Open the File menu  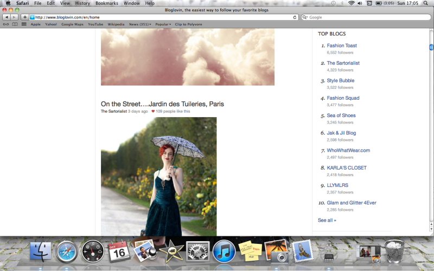coord(38,3)
